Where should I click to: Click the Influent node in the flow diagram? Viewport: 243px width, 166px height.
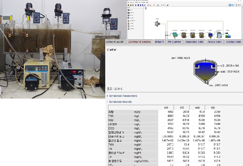158,24
